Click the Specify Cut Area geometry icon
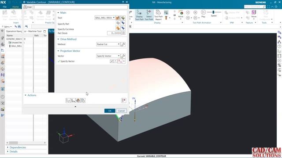Image resolution: width=282 pixels, height=158 pixels. [x=118, y=28]
